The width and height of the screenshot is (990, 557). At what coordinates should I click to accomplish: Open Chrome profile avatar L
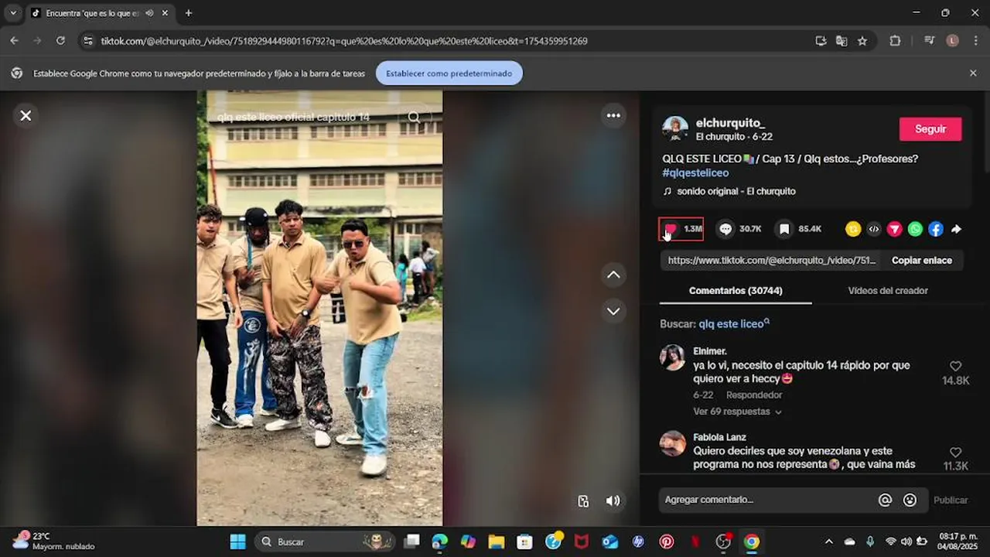(x=953, y=41)
